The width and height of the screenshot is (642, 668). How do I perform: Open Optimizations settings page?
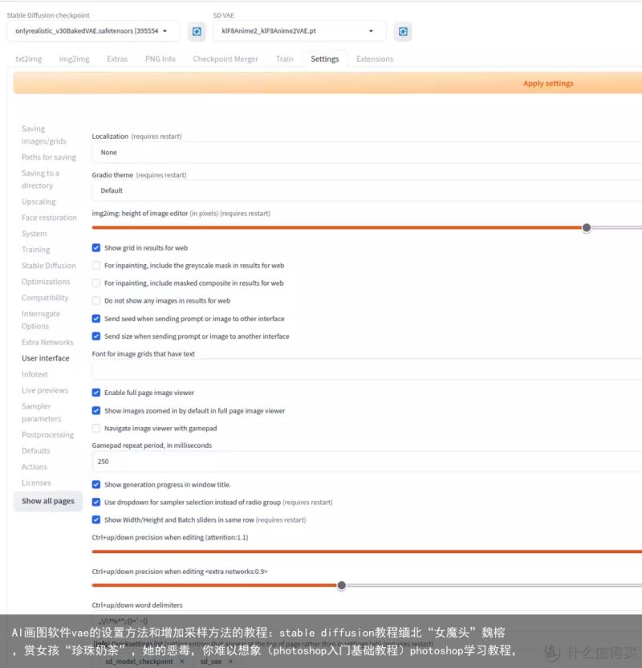click(46, 282)
